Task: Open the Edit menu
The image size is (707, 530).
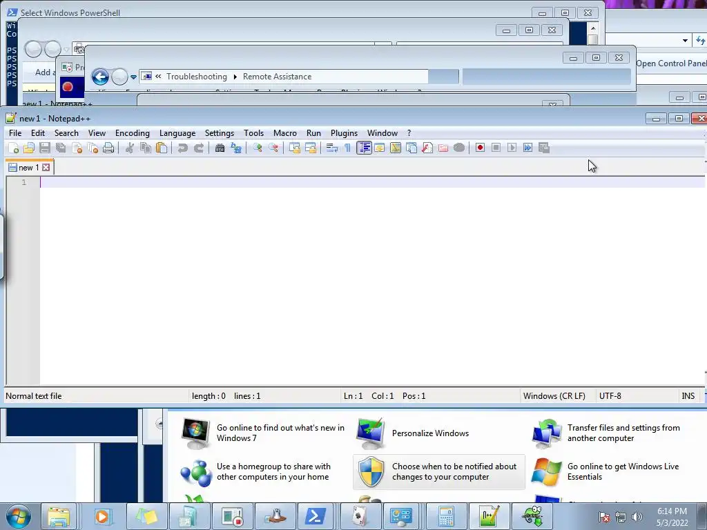Action: pos(38,133)
